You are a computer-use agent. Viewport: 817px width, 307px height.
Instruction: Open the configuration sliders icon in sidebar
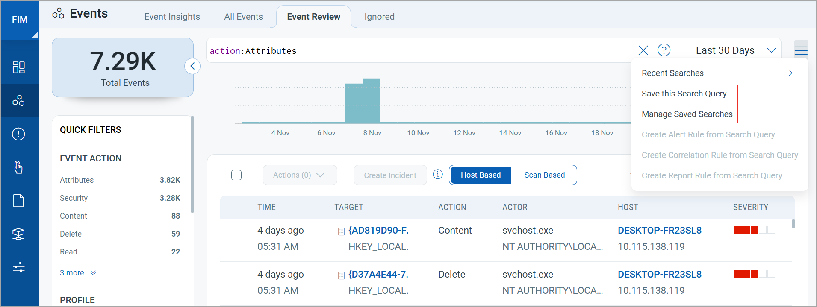(x=18, y=267)
